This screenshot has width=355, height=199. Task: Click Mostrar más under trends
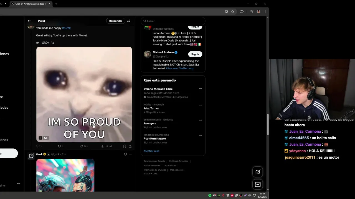point(151,151)
